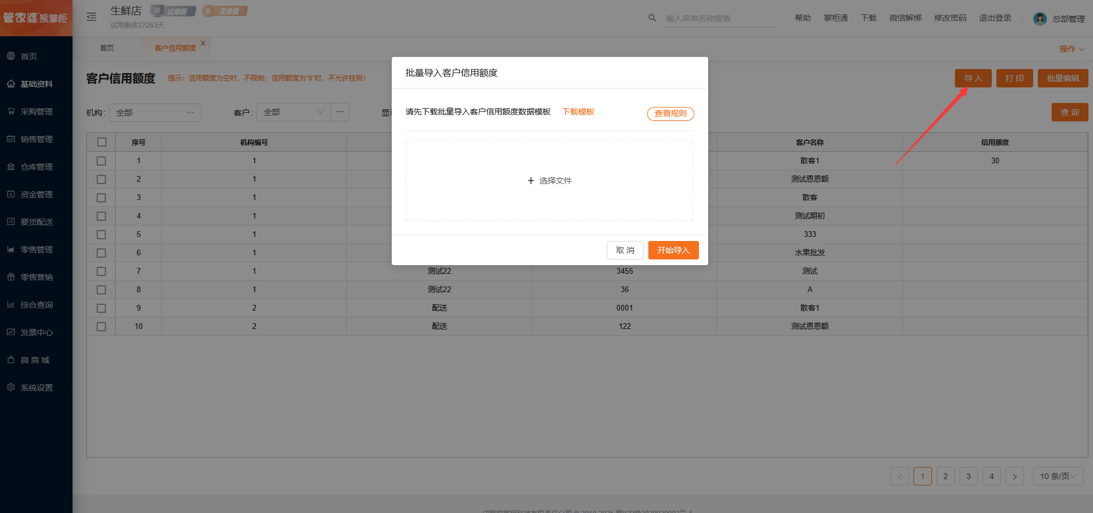Open 掌柜通 in the top bar

coord(836,18)
